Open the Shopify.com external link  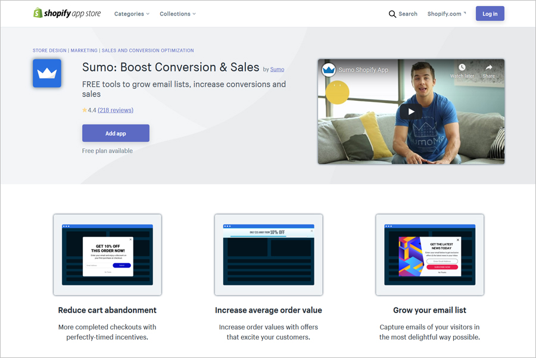click(447, 14)
